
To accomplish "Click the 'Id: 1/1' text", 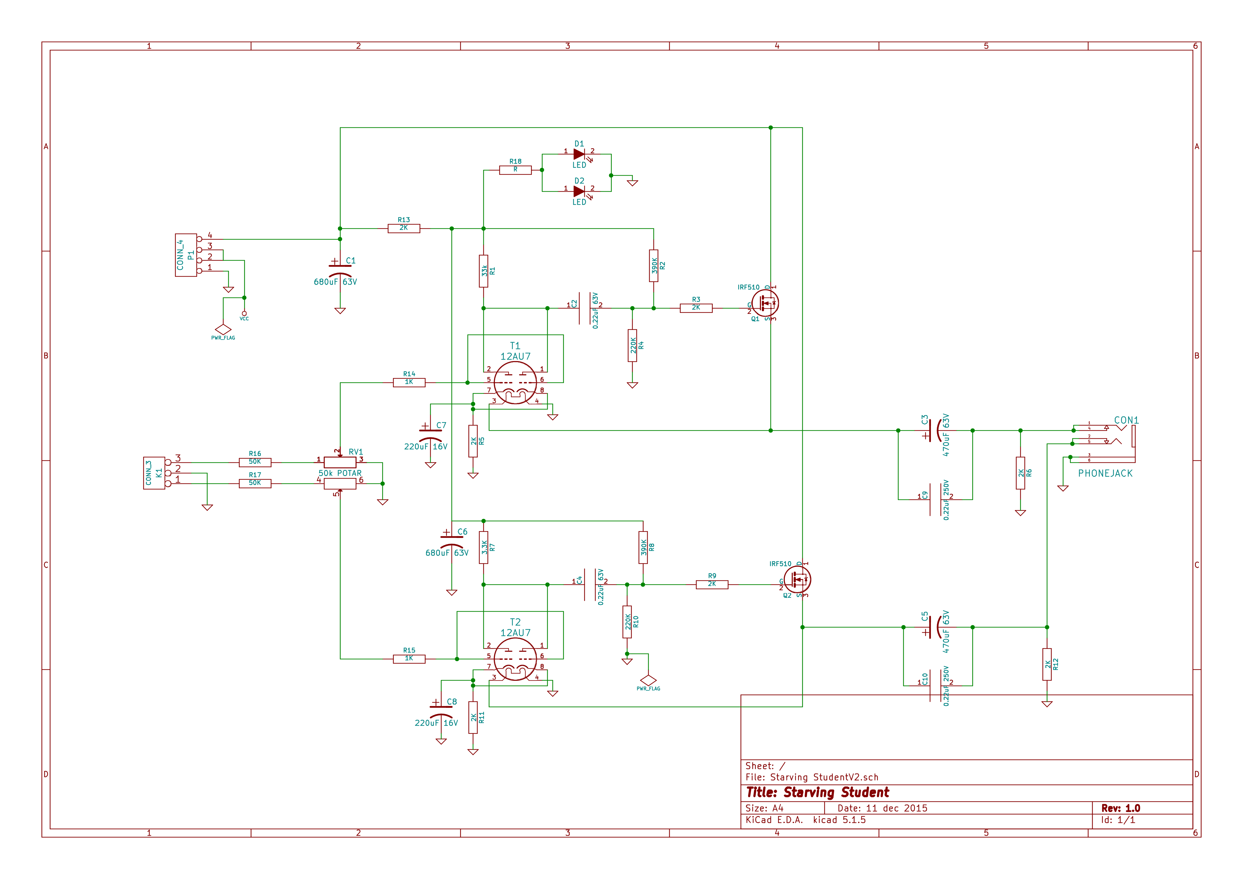I will pyautogui.click(x=1118, y=821).
